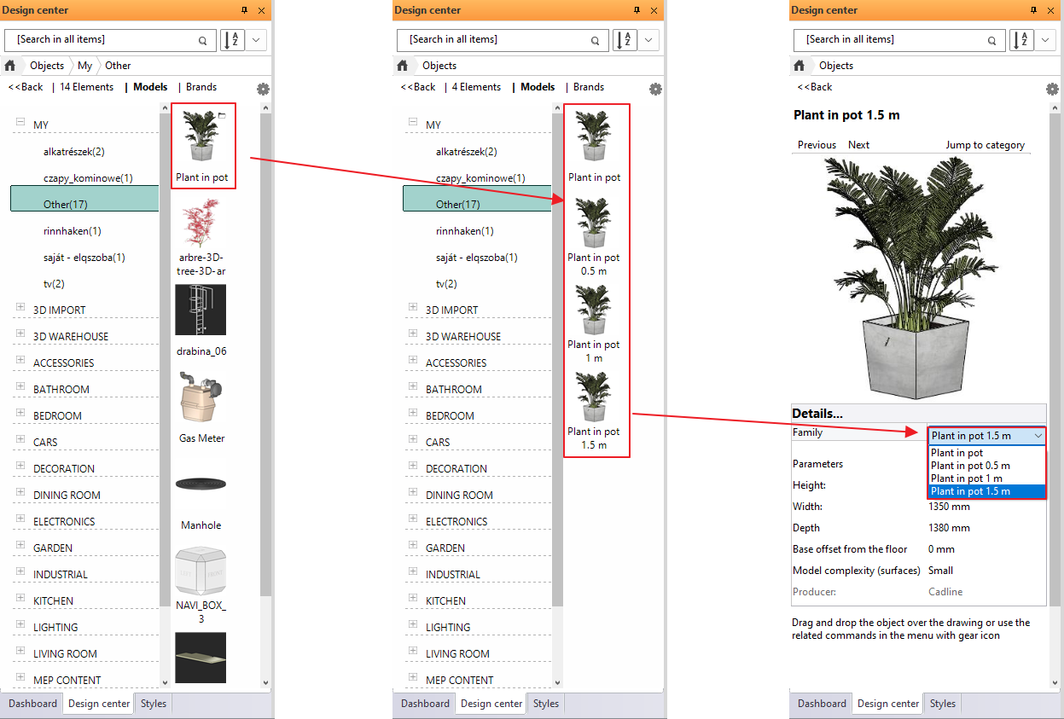
Task: Select the arbre-3D-tree red plant thumbnail
Action: 201,223
